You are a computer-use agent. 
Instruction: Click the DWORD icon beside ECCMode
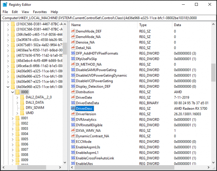point(73,141)
